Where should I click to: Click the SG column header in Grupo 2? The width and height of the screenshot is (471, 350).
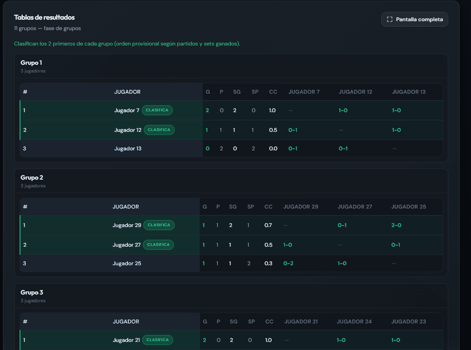233,207
